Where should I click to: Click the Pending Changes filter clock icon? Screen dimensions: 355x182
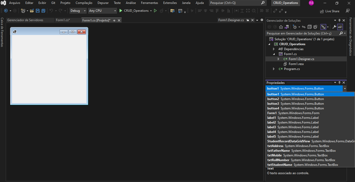[x=295, y=27]
